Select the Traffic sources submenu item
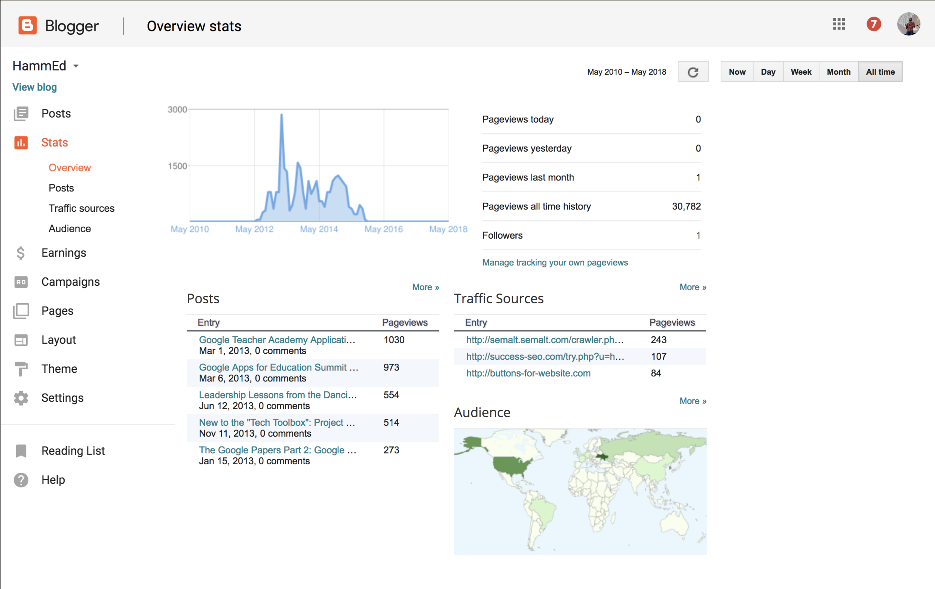This screenshot has width=935, height=589. coord(82,208)
